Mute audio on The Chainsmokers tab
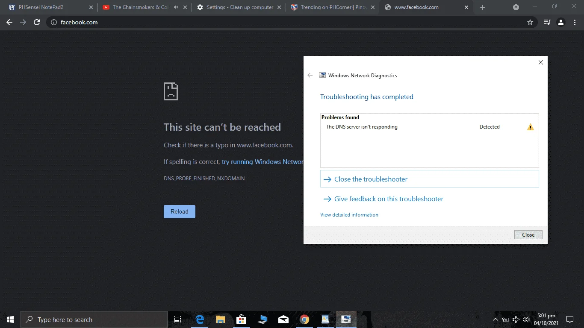Image resolution: width=584 pixels, height=328 pixels. coord(176,7)
